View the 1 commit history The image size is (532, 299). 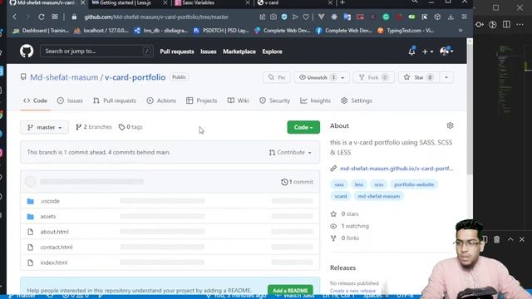[297, 182]
